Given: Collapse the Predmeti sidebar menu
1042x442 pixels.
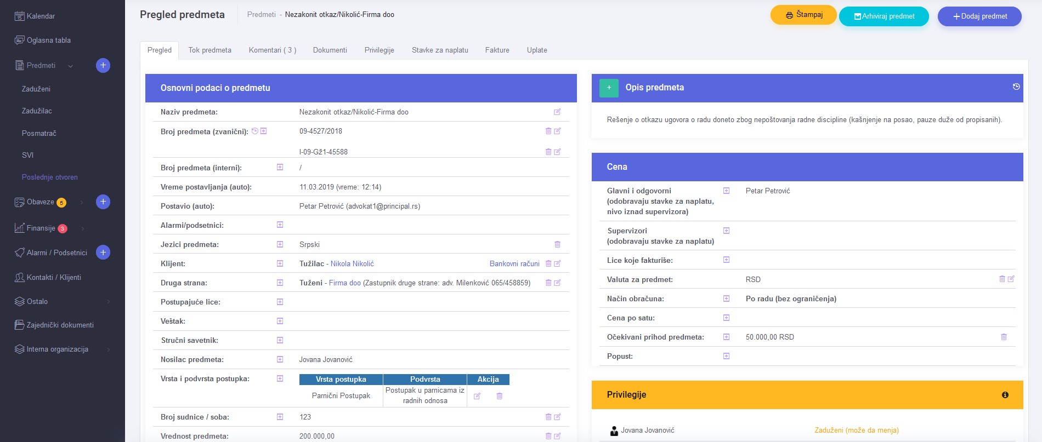Looking at the screenshot, I should click(70, 66).
